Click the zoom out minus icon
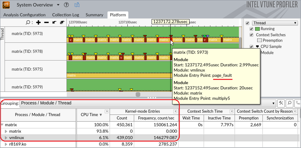301x148 pixels. click(46, 22)
